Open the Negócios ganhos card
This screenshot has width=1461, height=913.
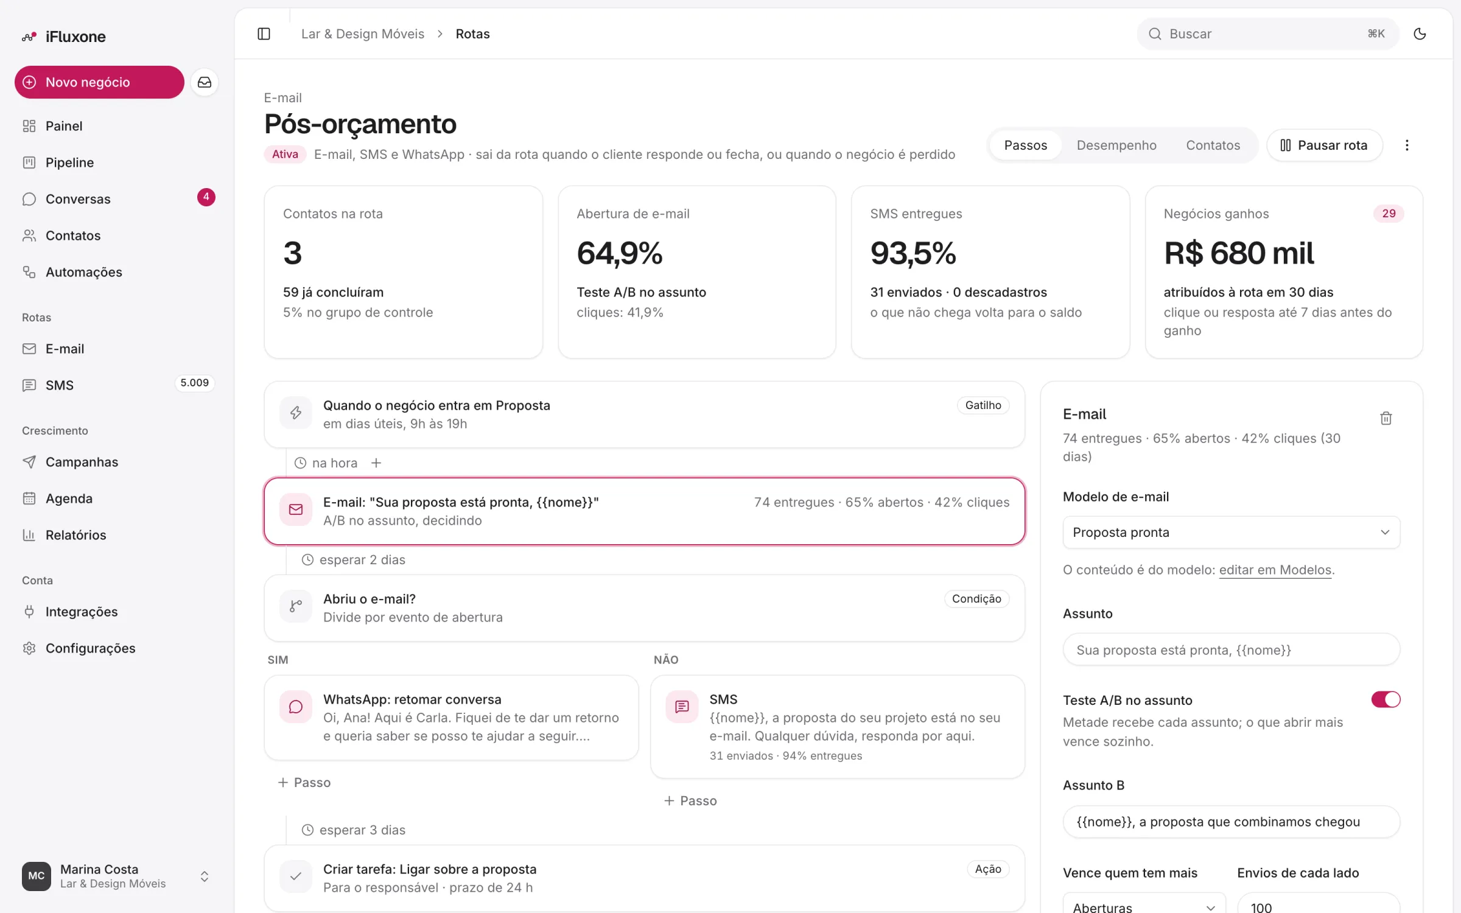point(1283,272)
